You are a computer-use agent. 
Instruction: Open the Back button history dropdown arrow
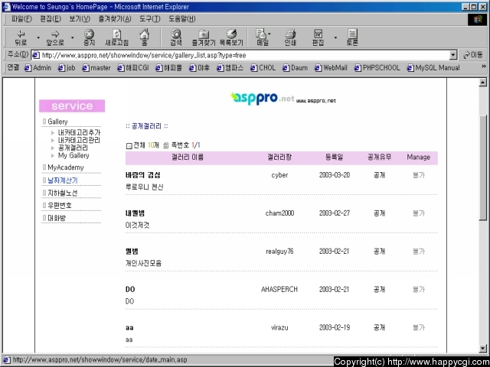(x=38, y=37)
